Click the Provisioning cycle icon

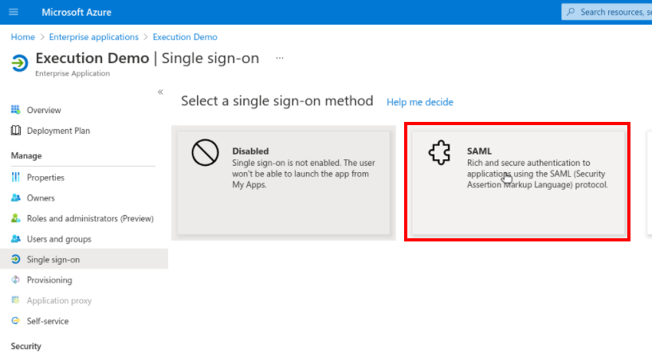tap(15, 280)
